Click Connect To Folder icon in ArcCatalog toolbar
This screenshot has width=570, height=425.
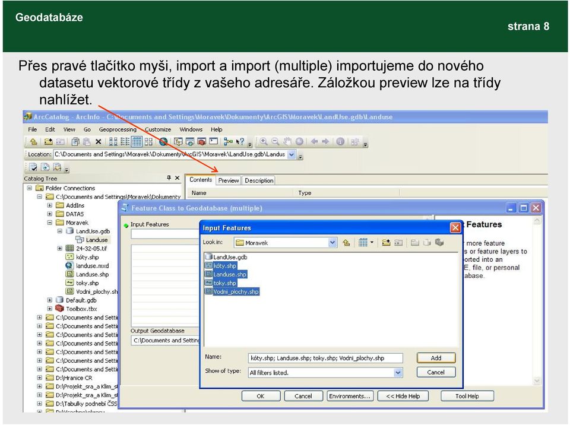pos(48,142)
